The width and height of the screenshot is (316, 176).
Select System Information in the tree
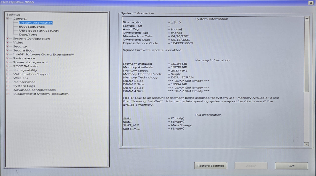click(36, 23)
